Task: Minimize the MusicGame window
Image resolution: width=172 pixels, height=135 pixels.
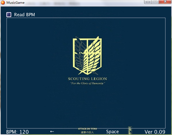Action: [148, 2]
